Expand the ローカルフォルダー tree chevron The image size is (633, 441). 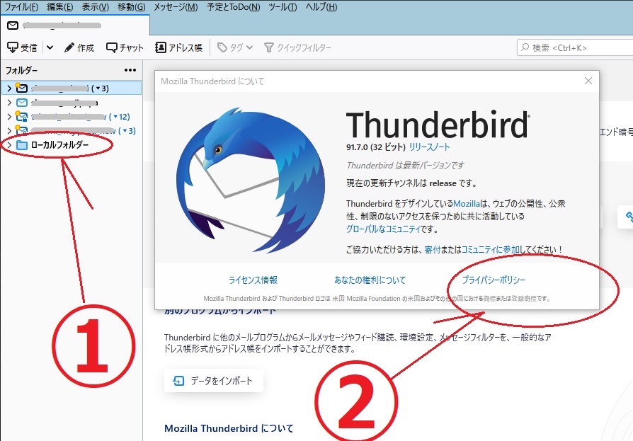tap(8, 145)
